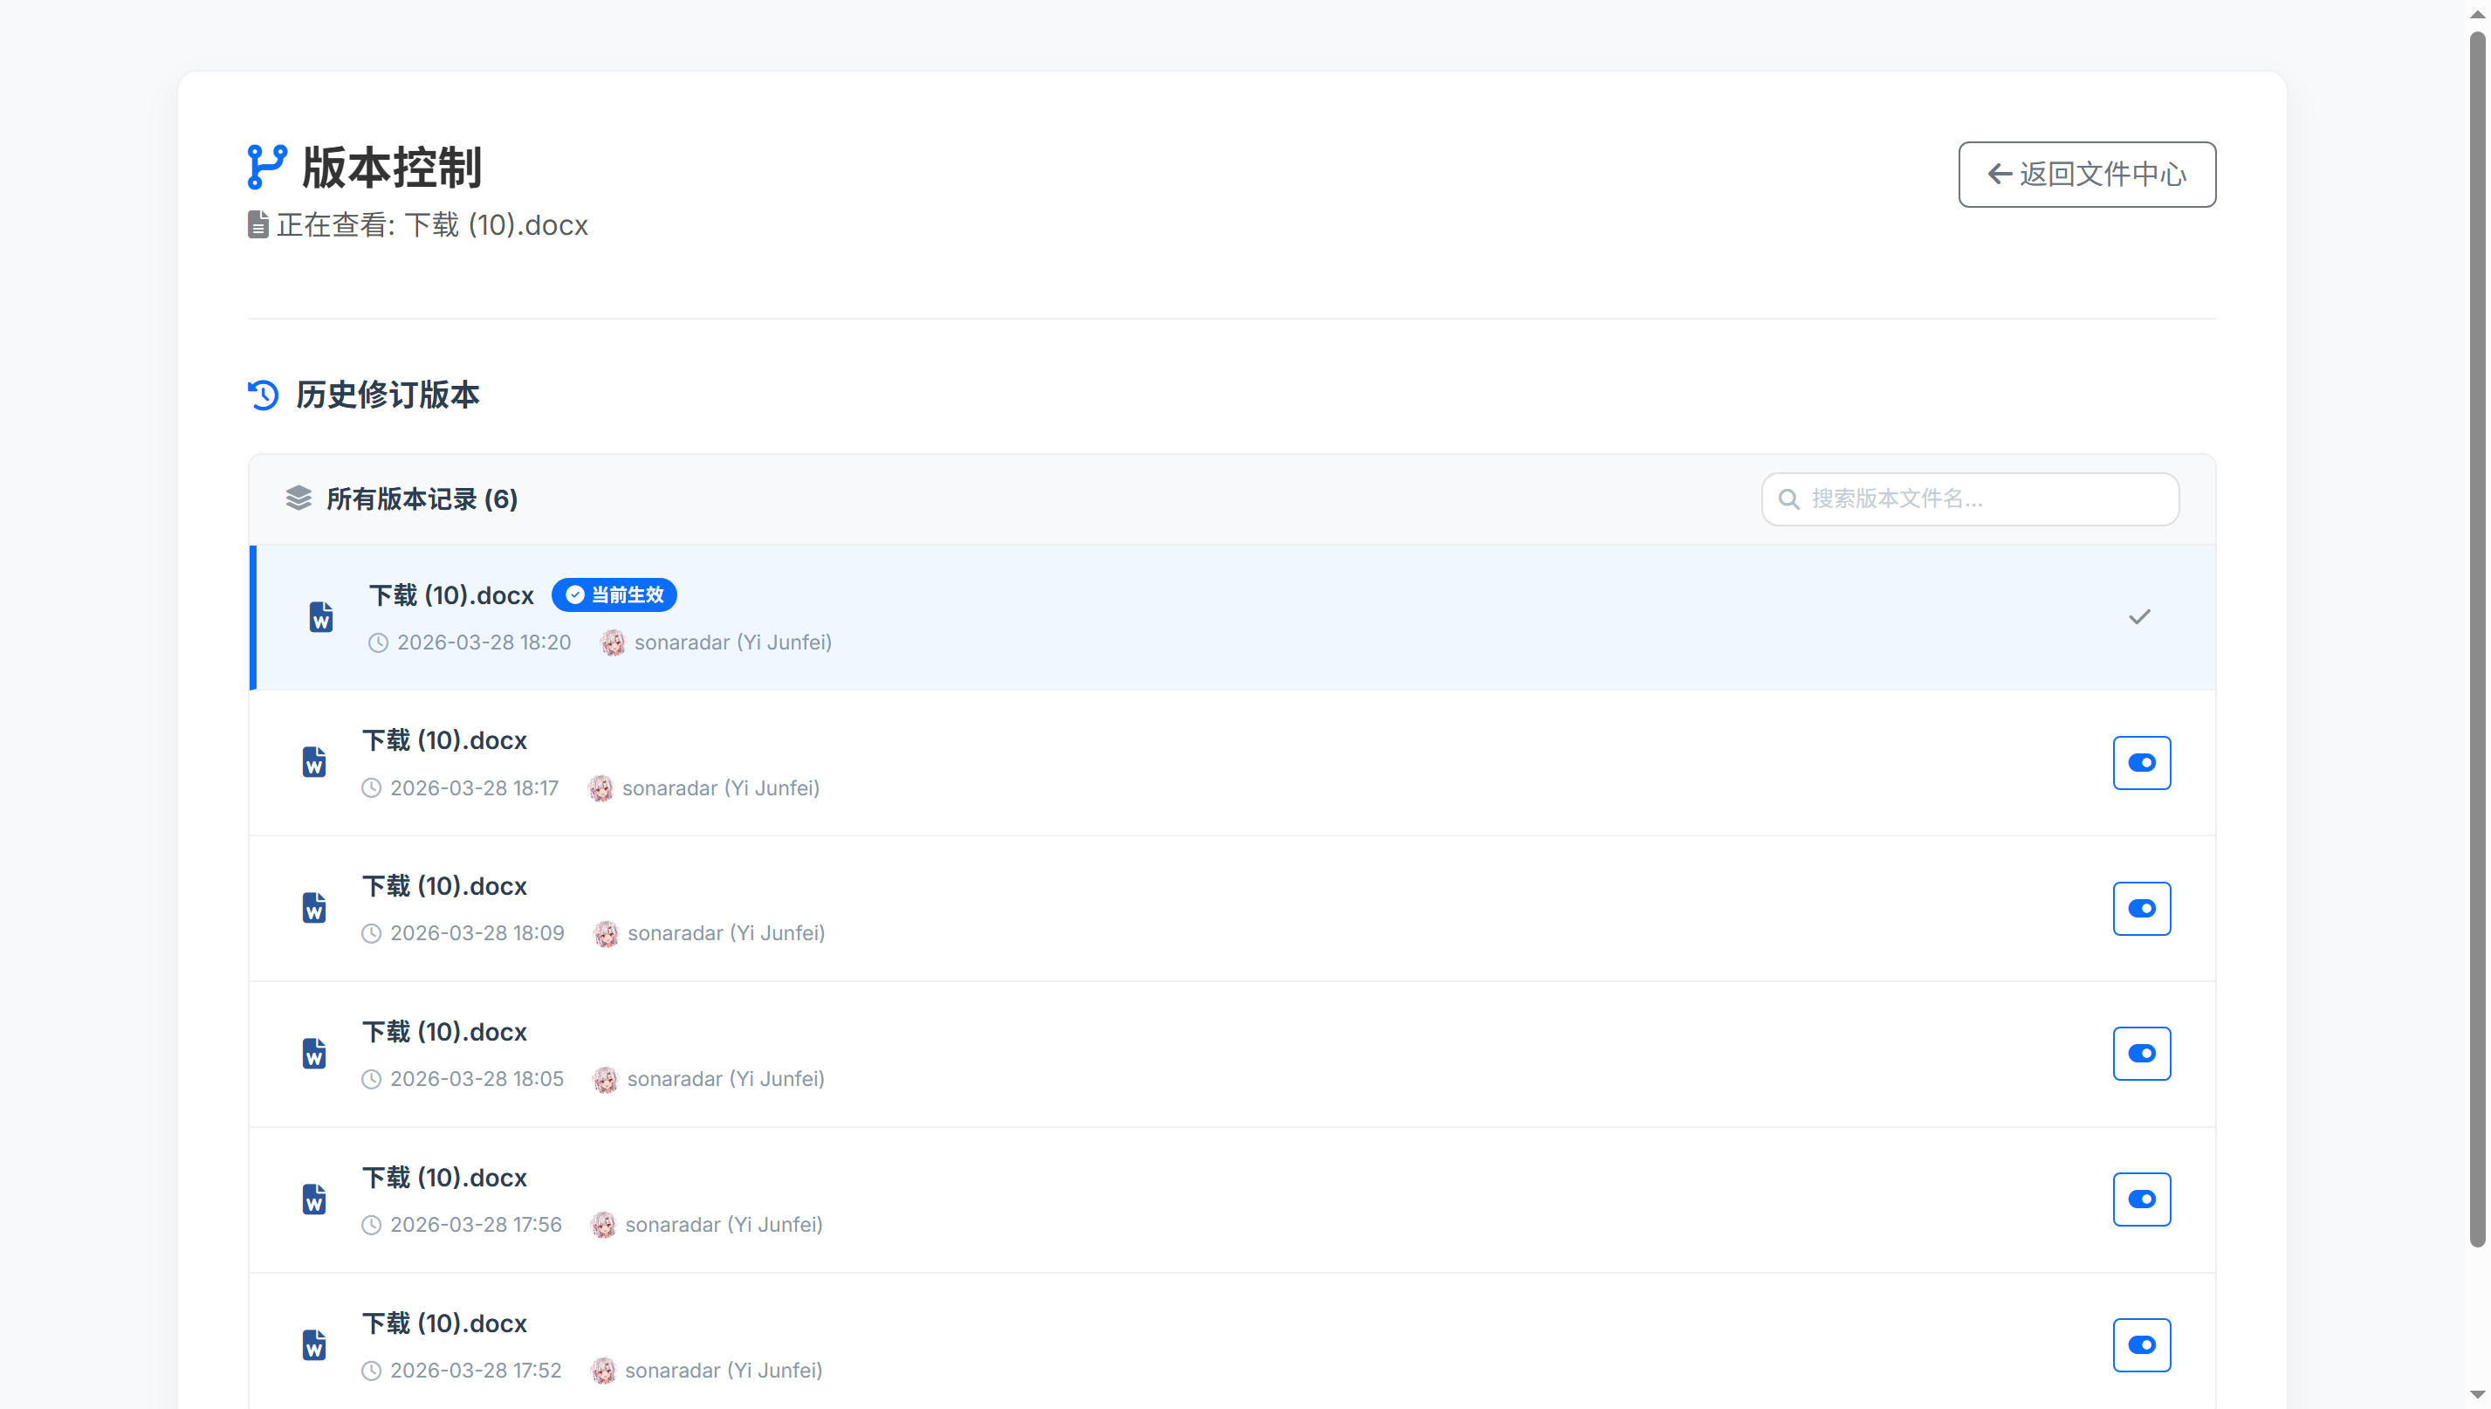Click the checkmark on the current active version
2491x1409 pixels.
(x=2139, y=616)
